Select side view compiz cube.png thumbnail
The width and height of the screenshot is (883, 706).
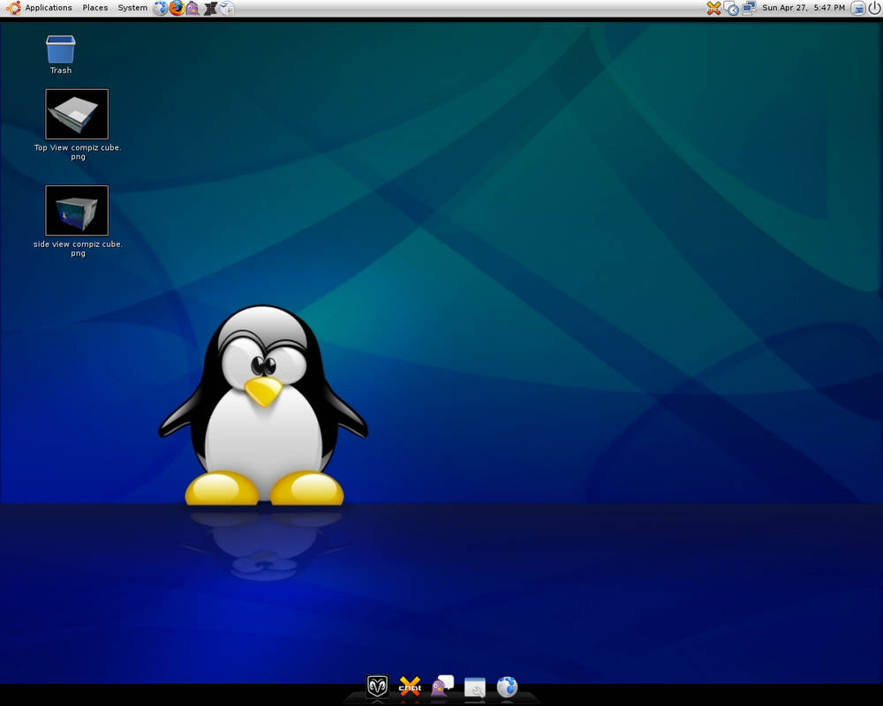coord(77,211)
